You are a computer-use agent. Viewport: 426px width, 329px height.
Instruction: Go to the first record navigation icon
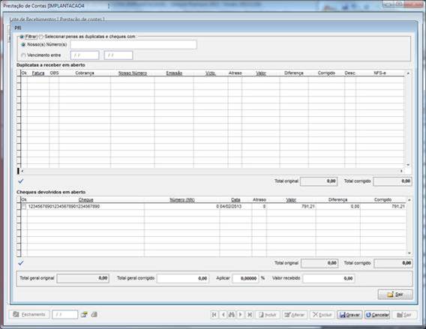[214, 315]
